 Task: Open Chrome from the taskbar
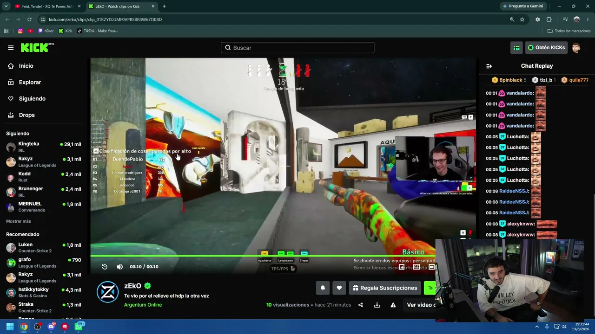point(24,327)
